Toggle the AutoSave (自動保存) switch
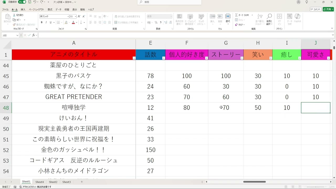Screen dimensions: 336x189 point(22,2)
